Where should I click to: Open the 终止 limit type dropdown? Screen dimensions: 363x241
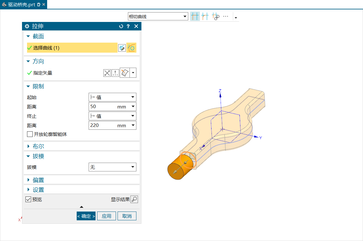click(x=113, y=116)
